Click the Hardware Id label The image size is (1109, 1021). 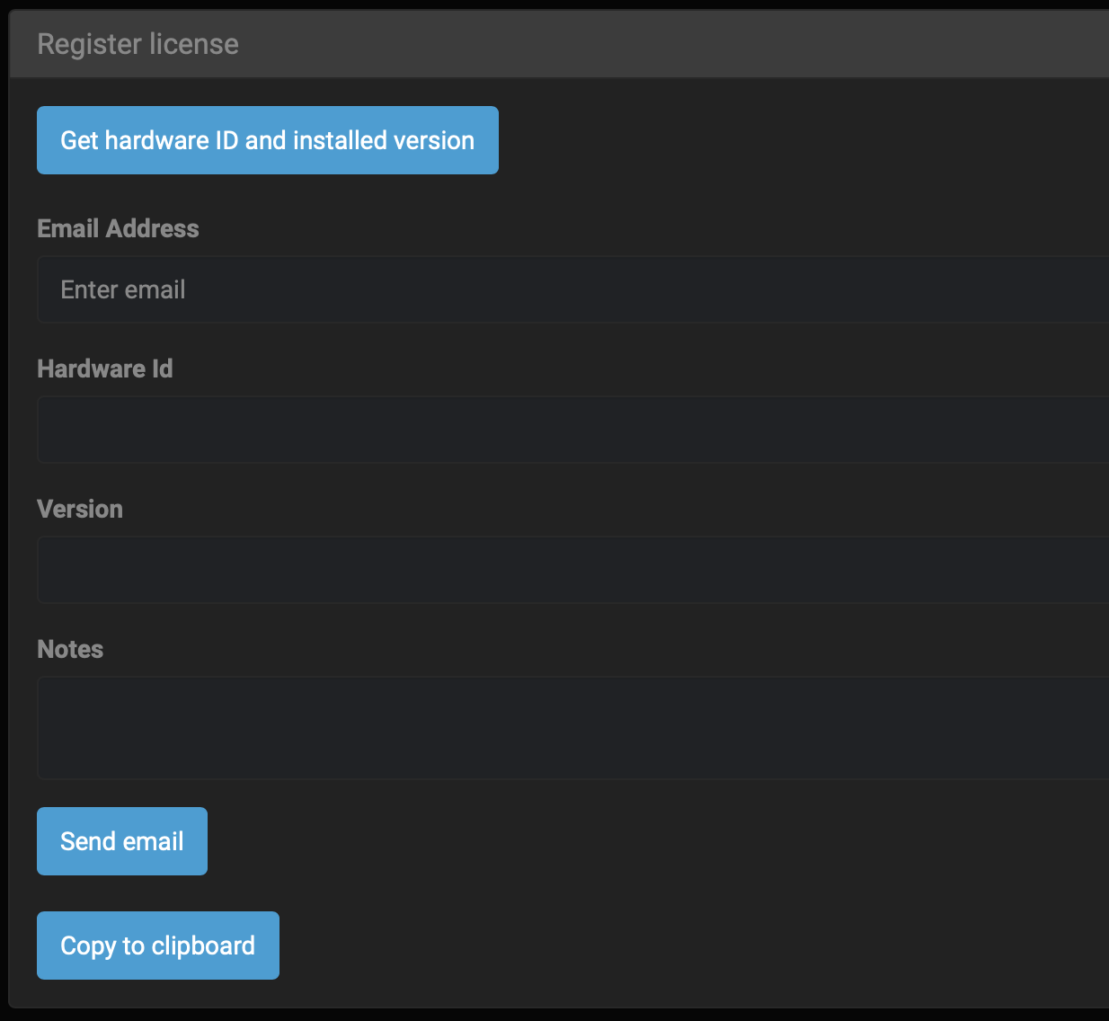click(104, 368)
